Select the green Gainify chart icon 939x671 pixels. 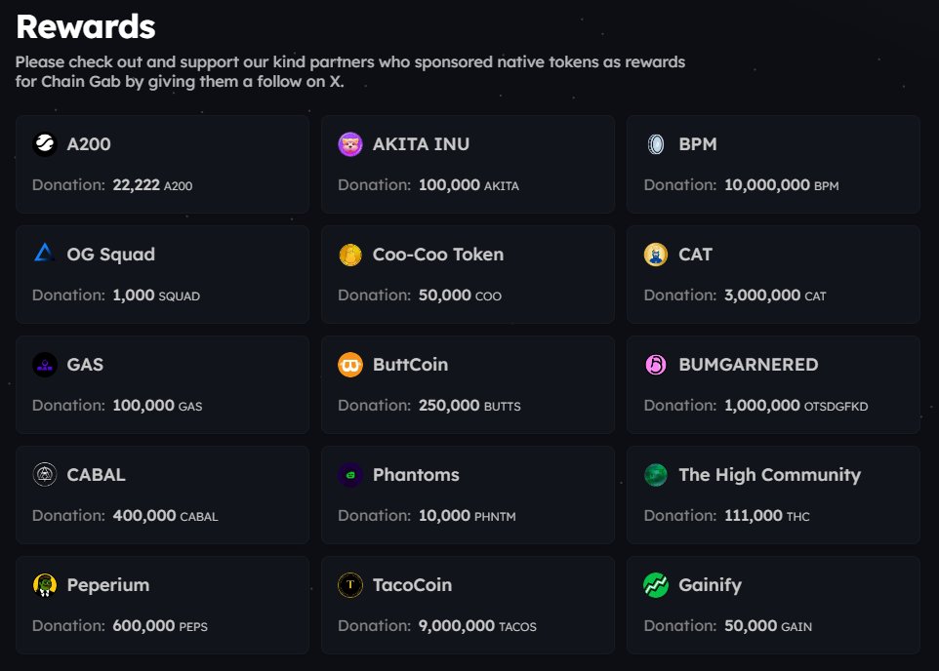click(x=656, y=585)
